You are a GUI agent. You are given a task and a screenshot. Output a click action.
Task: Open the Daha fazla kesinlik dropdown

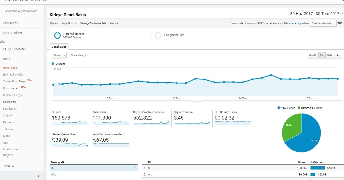click(323, 23)
